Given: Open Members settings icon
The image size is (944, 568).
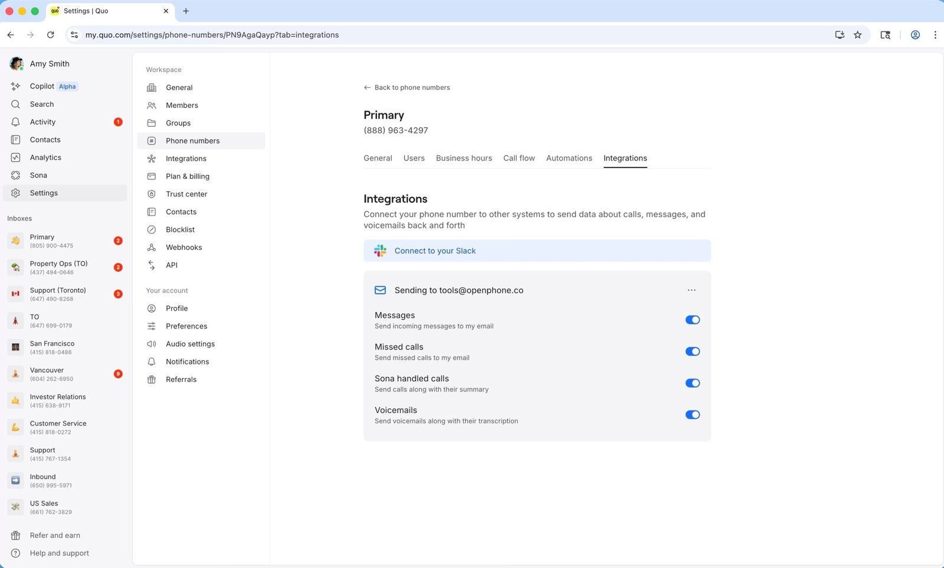Looking at the screenshot, I should pos(152,105).
